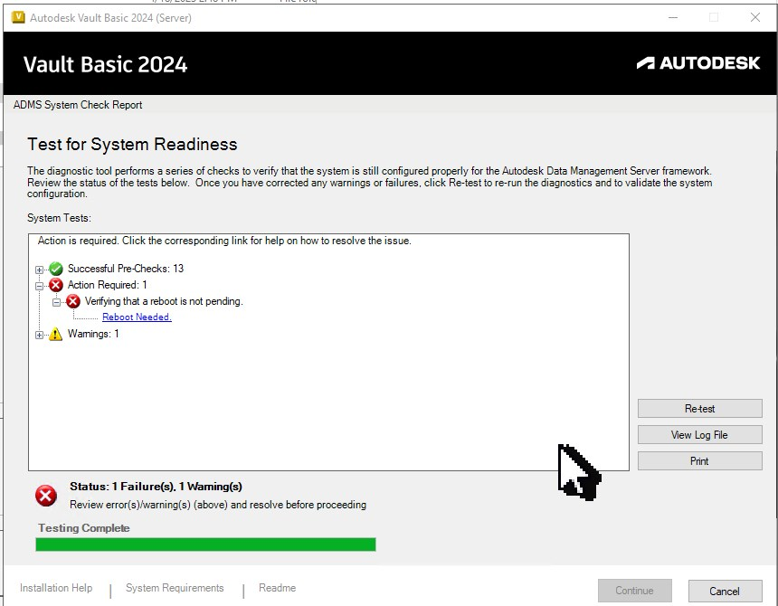Click 'Review error(s)/warning(s) (above)' message text
778x606 pixels.
pos(218,505)
